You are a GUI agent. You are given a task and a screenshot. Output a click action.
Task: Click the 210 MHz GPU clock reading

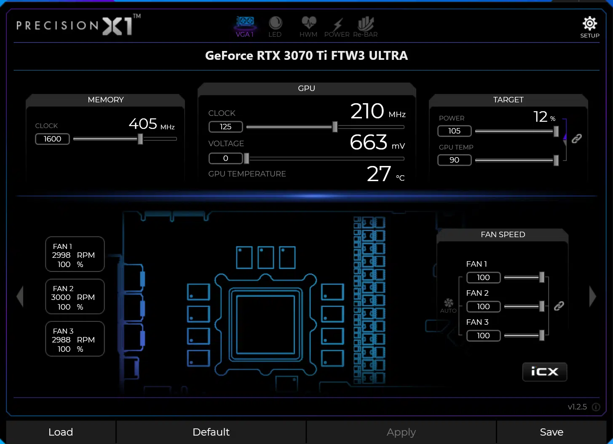(378, 111)
